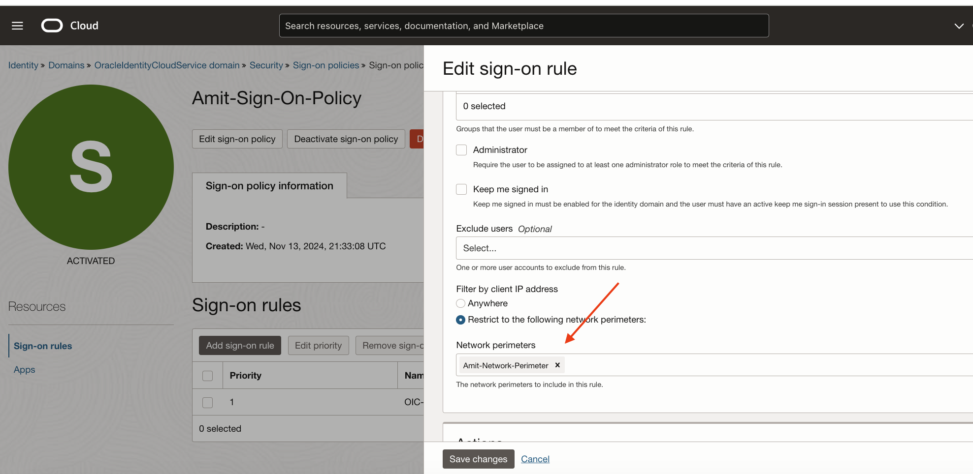Open Sign-on rules in the Resources sidebar
This screenshot has width=973, height=474.
tap(42, 346)
